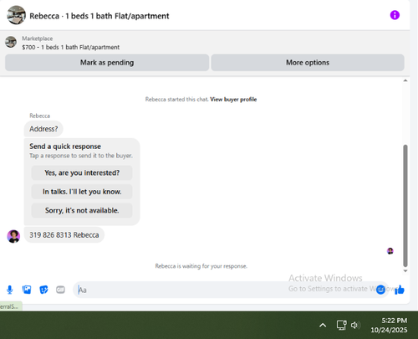The image size is (418, 339).
Task: Send 'Sorry, it's not available.' reply
Action: (x=82, y=210)
